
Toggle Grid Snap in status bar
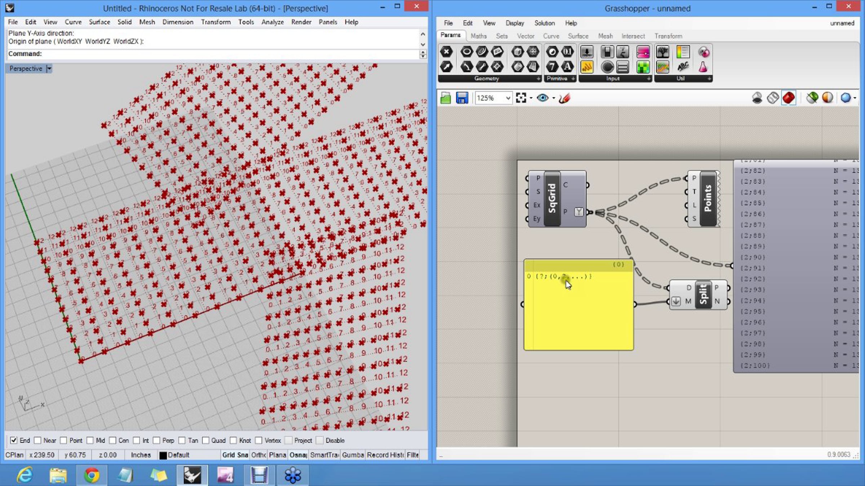(x=235, y=455)
